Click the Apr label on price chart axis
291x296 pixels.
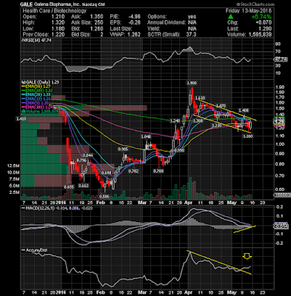point(188,203)
